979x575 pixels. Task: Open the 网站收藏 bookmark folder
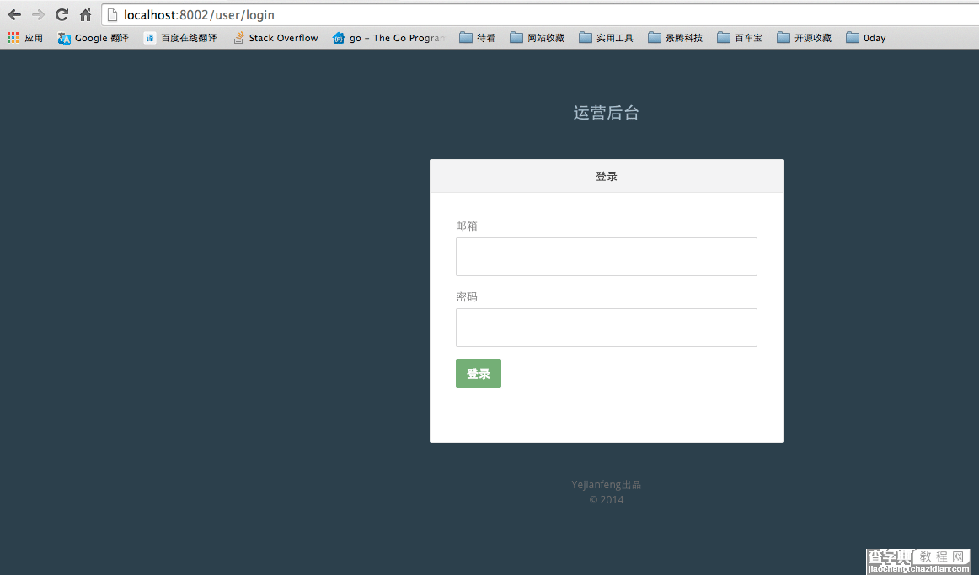point(537,38)
